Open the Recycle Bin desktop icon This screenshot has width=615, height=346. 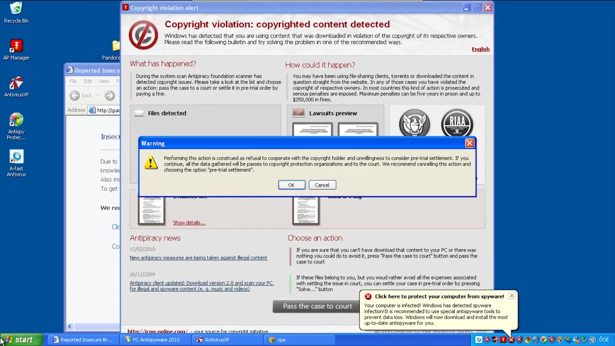16,9
